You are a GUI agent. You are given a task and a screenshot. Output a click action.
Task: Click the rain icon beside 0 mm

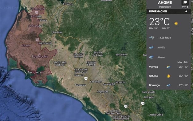[151, 57]
